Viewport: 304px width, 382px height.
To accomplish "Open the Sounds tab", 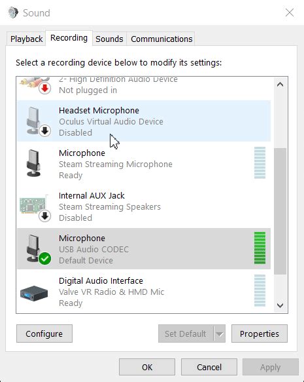I will tap(109, 39).
